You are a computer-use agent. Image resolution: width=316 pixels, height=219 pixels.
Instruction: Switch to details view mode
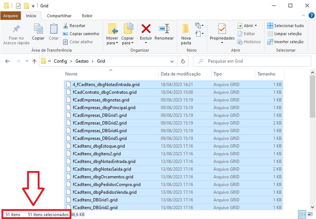tap(302, 214)
